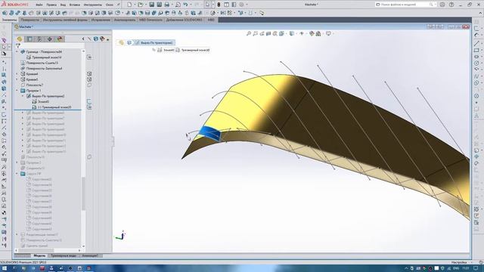
Task: Click the rollback bar below Трехмерный эскиз20
Action: click(x=48, y=110)
